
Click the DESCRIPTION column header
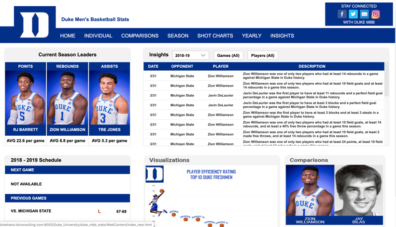(x=312, y=66)
